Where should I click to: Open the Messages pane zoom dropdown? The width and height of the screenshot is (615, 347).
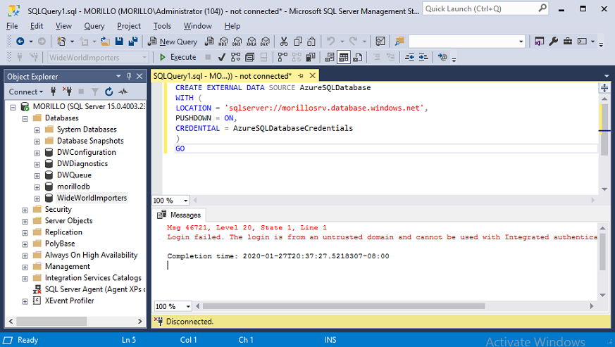pyautogui.click(x=188, y=306)
